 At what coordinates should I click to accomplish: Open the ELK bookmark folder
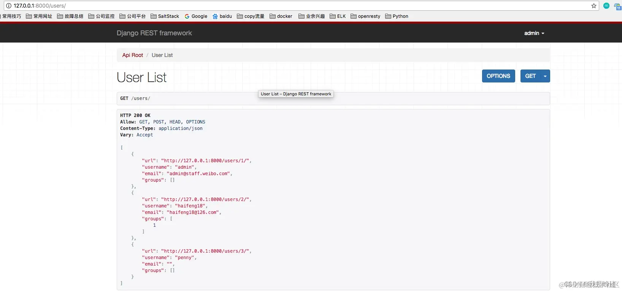[x=338, y=16]
